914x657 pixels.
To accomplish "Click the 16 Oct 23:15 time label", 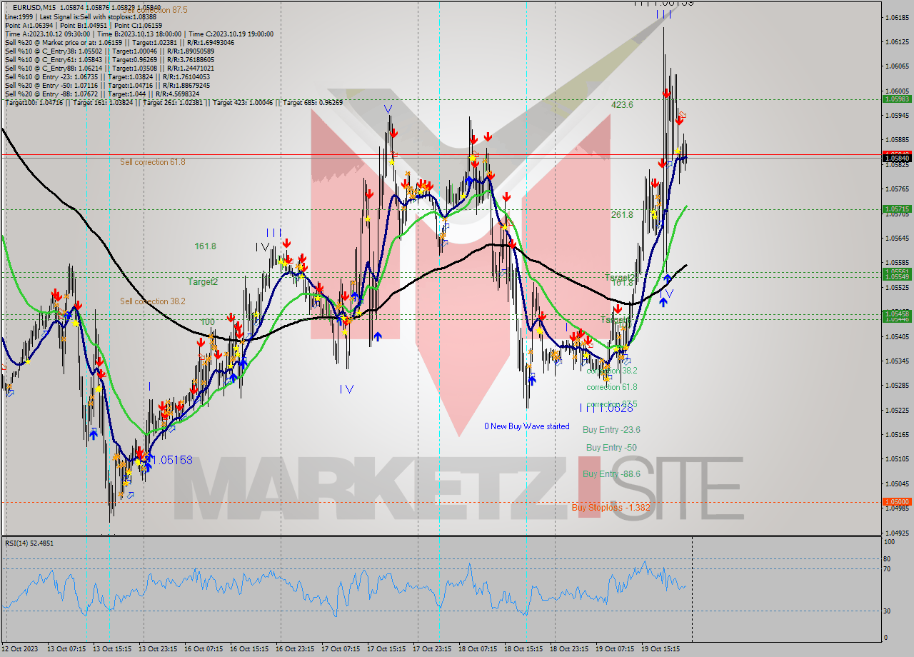I will 295,649.
